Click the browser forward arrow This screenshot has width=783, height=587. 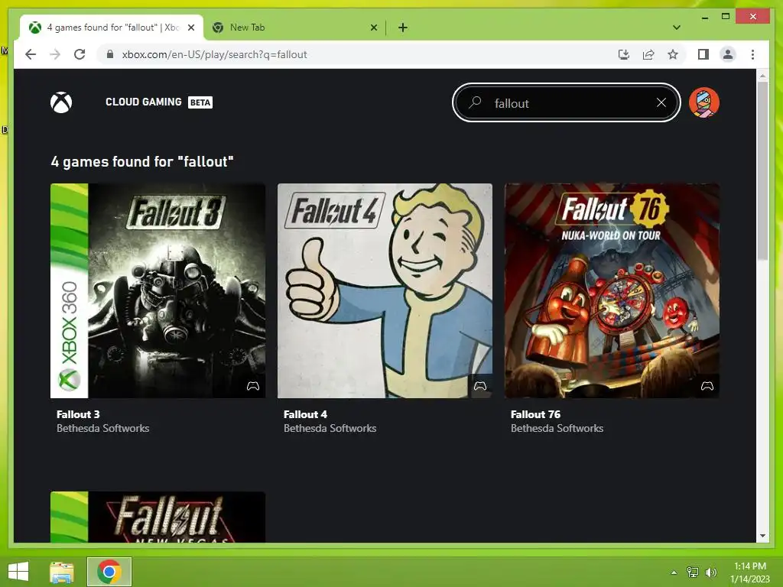55,54
